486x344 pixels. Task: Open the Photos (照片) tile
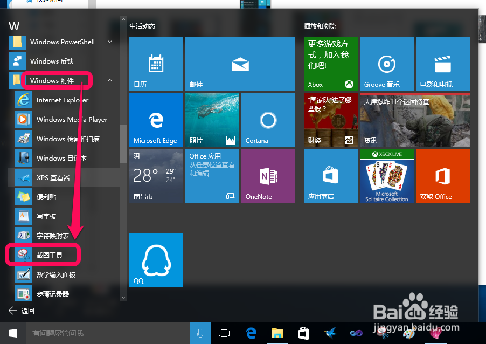click(212, 120)
